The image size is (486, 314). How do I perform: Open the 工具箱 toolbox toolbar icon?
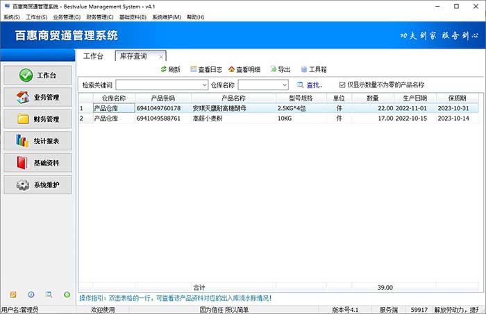[x=304, y=69]
